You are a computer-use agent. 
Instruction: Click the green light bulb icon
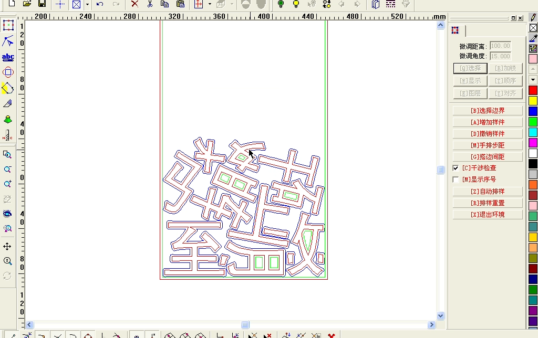pos(281,4)
